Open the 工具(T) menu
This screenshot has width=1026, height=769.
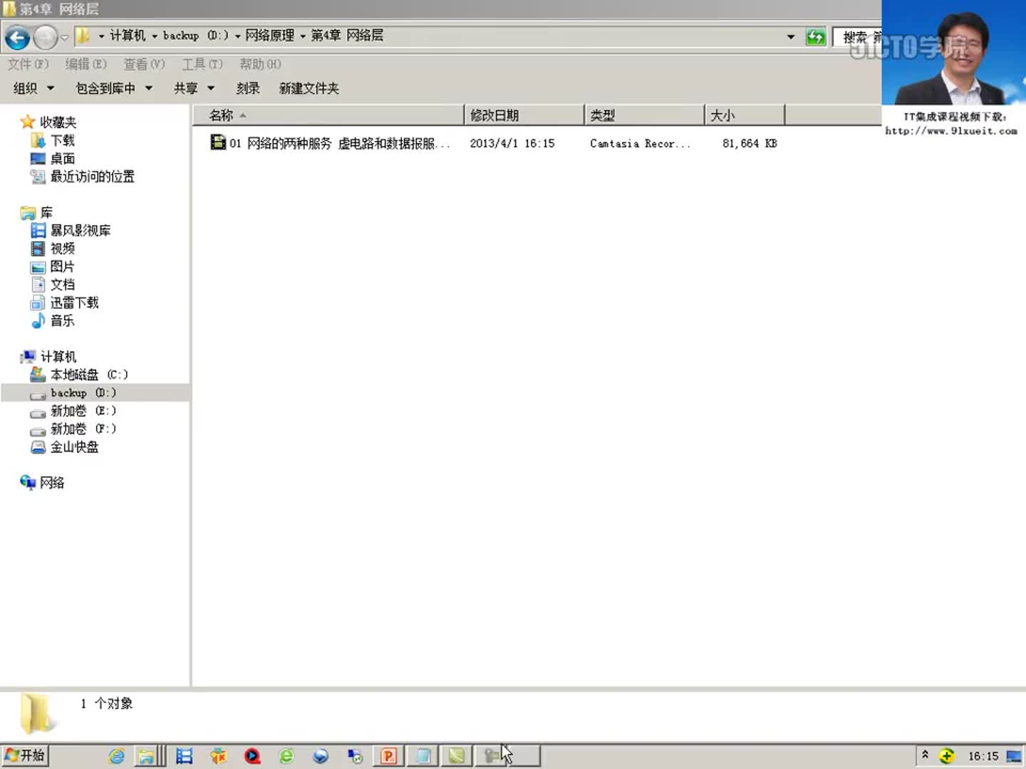point(202,64)
